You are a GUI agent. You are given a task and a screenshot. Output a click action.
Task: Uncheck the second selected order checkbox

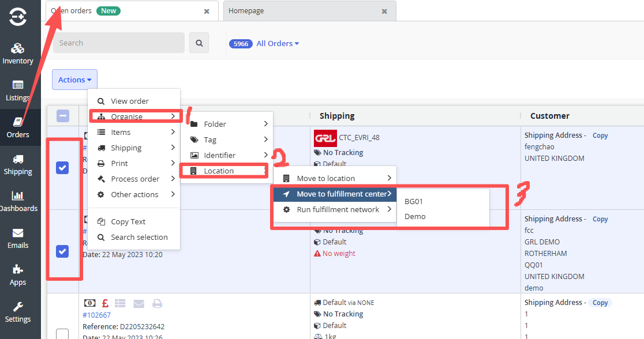click(62, 251)
